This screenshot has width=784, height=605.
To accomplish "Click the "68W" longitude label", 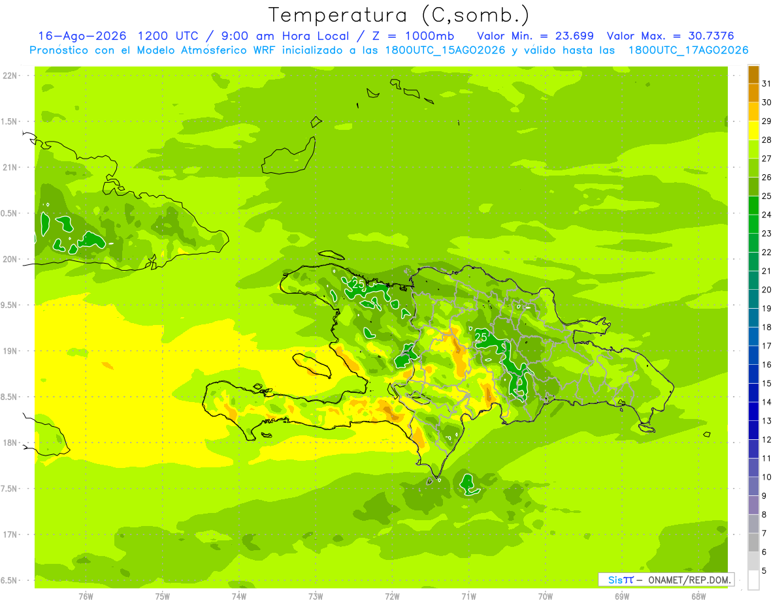I will (698, 597).
